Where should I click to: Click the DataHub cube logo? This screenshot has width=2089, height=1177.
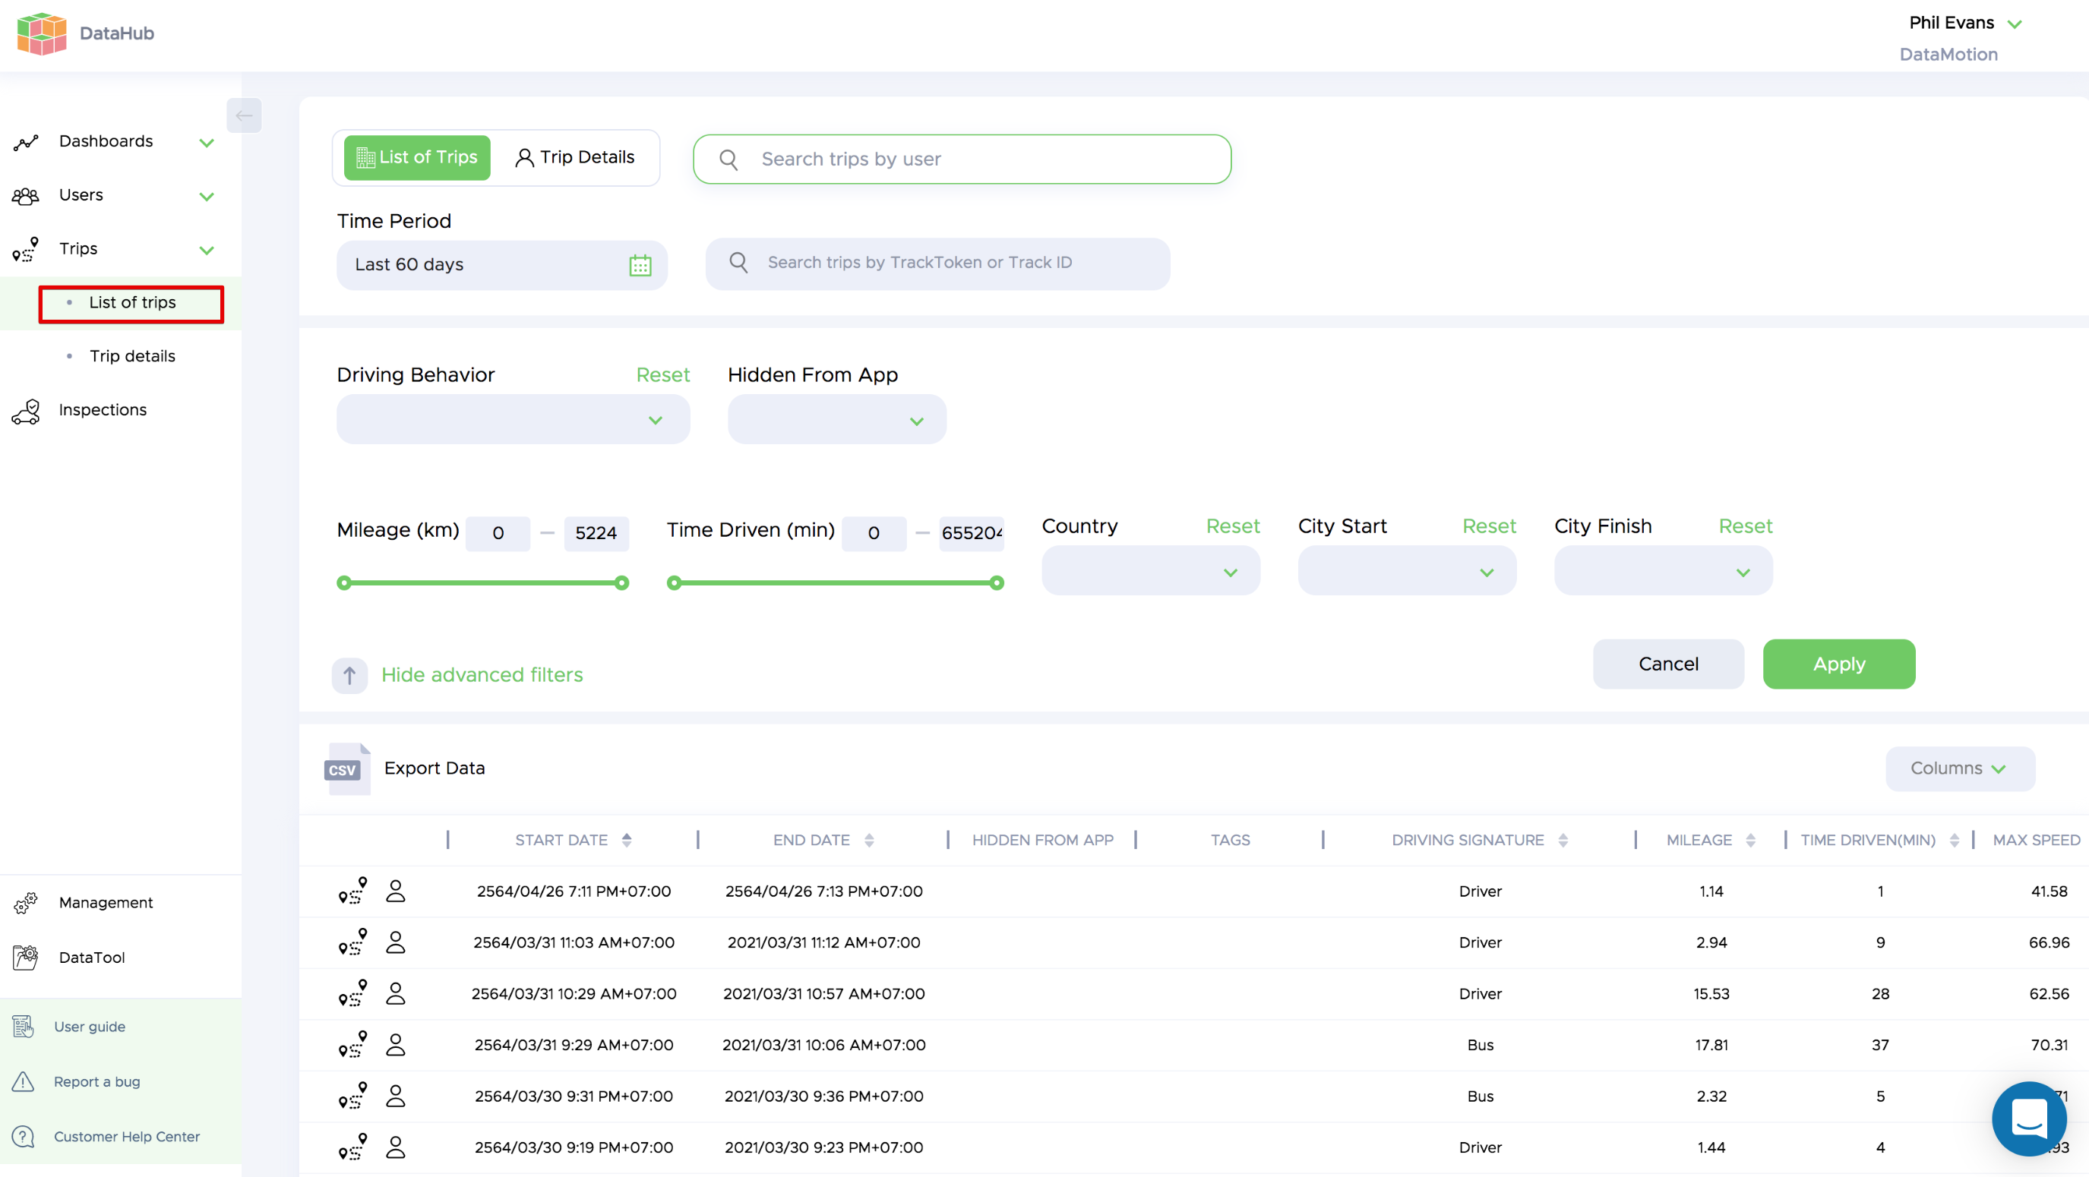click(x=43, y=33)
